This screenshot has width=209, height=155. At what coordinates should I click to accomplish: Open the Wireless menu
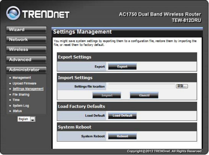pyautogui.click(x=26, y=50)
